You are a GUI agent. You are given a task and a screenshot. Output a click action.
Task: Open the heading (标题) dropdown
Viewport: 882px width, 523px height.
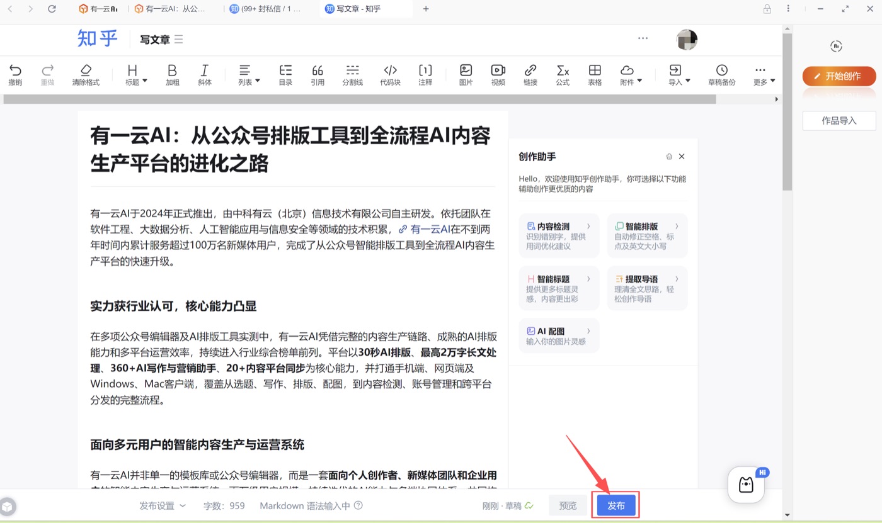(136, 75)
